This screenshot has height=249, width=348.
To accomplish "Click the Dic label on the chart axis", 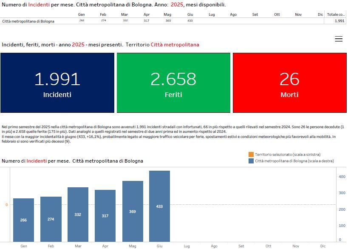I will [x=323, y=246].
